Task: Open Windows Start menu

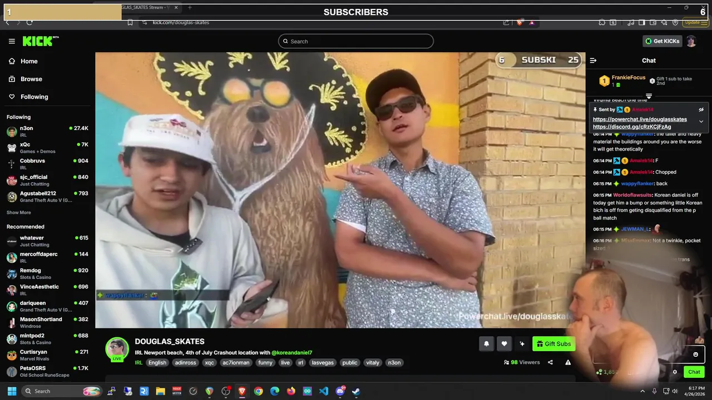Action: click(x=12, y=391)
